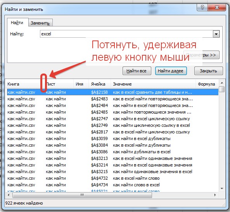The width and height of the screenshot is (230, 212).
Task: Click the horizontal scroll left arrow
Action: click(x=9, y=195)
